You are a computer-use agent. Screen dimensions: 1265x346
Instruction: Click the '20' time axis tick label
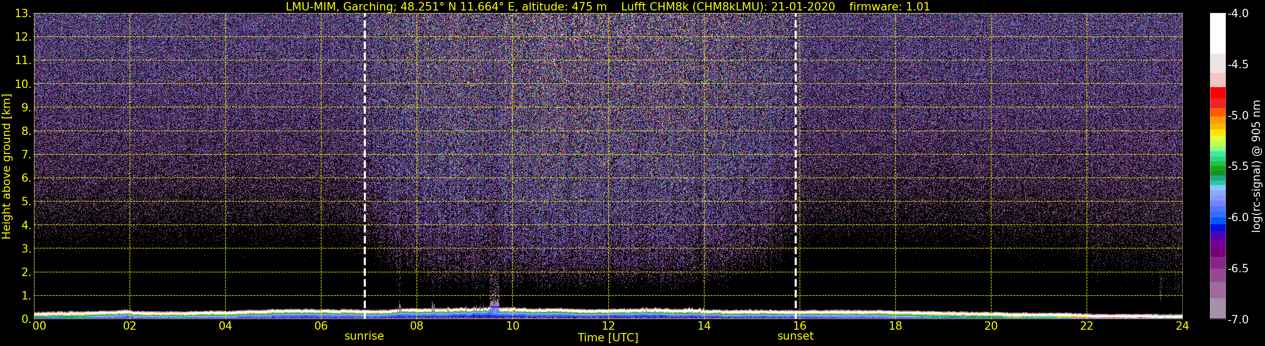coord(991,326)
